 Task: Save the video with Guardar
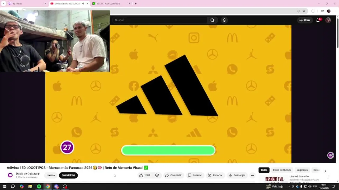tap(195, 175)
